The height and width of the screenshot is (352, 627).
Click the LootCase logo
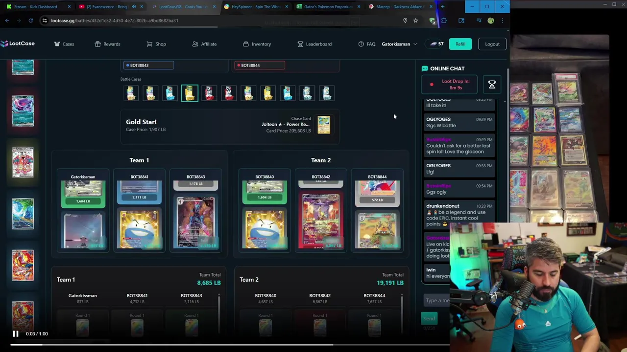18,44
